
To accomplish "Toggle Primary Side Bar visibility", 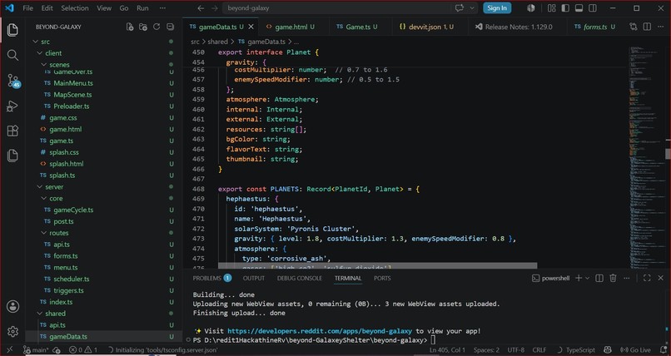I will click(x=565, y=8).
